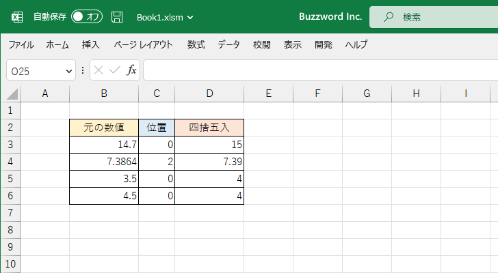Viewport: 498px width, 273px height.
Task: Select row 1 header
Action: pos(10,111)
